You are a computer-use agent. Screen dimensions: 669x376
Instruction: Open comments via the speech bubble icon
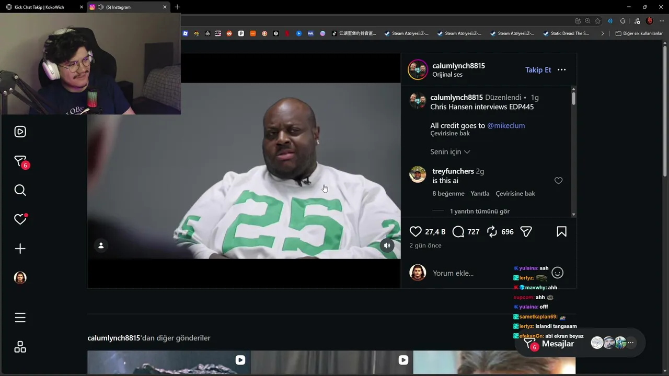tap(458, 231)
